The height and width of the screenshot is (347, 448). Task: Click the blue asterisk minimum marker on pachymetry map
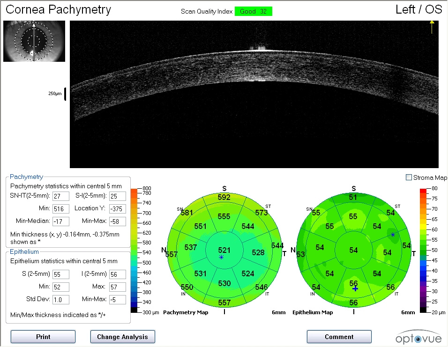(x=221, y=257)
